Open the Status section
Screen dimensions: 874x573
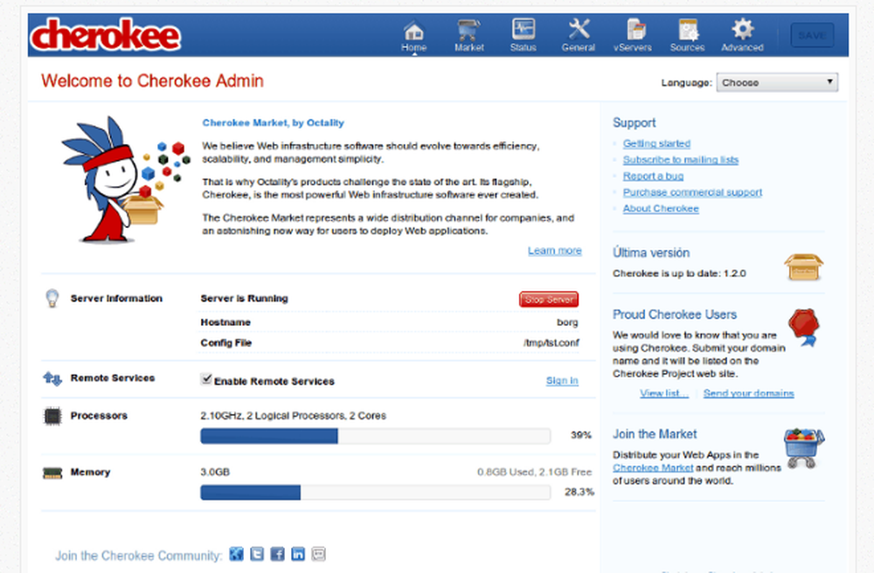(x=523, y=36)
